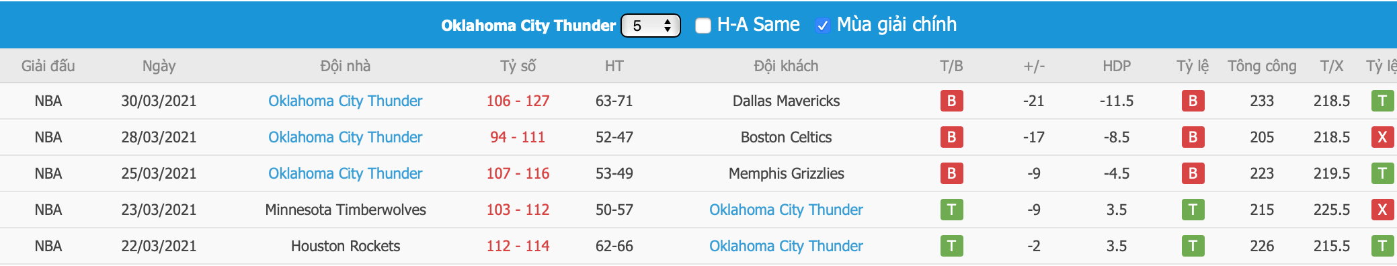Click the HDP column header

point(1117,66)
